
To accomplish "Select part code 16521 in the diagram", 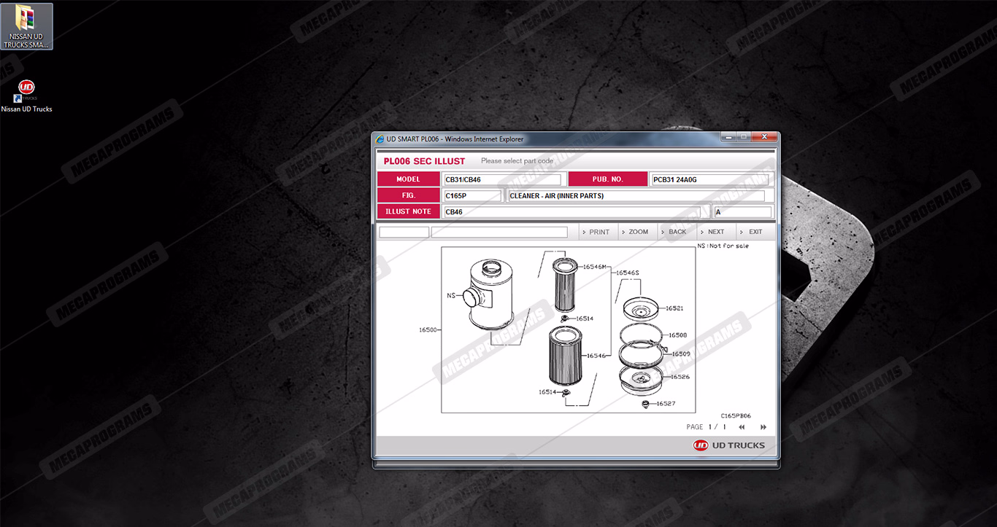I will 674,308.
